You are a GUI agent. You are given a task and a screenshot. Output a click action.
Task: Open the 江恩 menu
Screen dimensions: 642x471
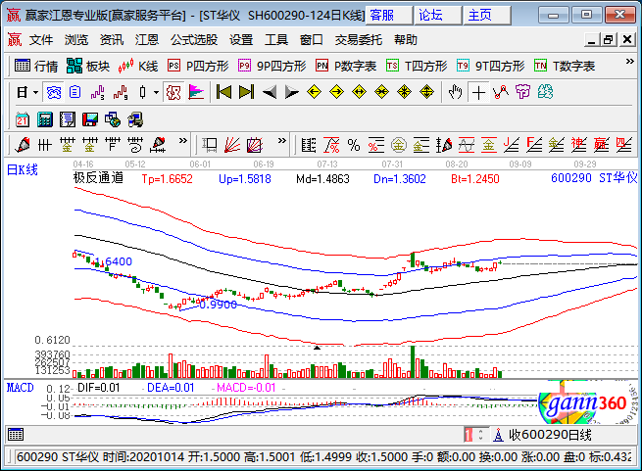coord(147,40)
